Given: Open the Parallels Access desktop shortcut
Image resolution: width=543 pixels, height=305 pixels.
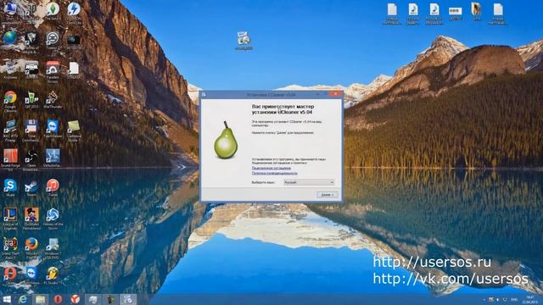Looking at the screenshot, I should 53,71.
